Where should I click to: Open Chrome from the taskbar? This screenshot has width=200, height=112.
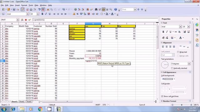(40, 109)
